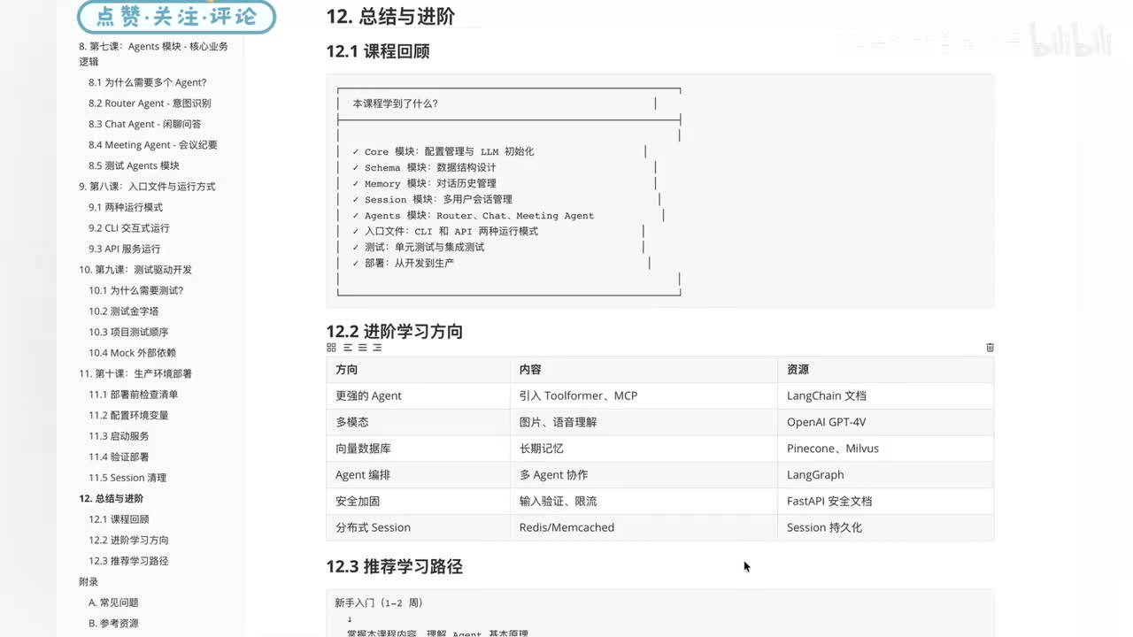Click the 12.1 课程回顾 heading in document
Image resolution: width=1133 pixels, height=637 pixels.
pyautogui.click(x=378, y=51)
